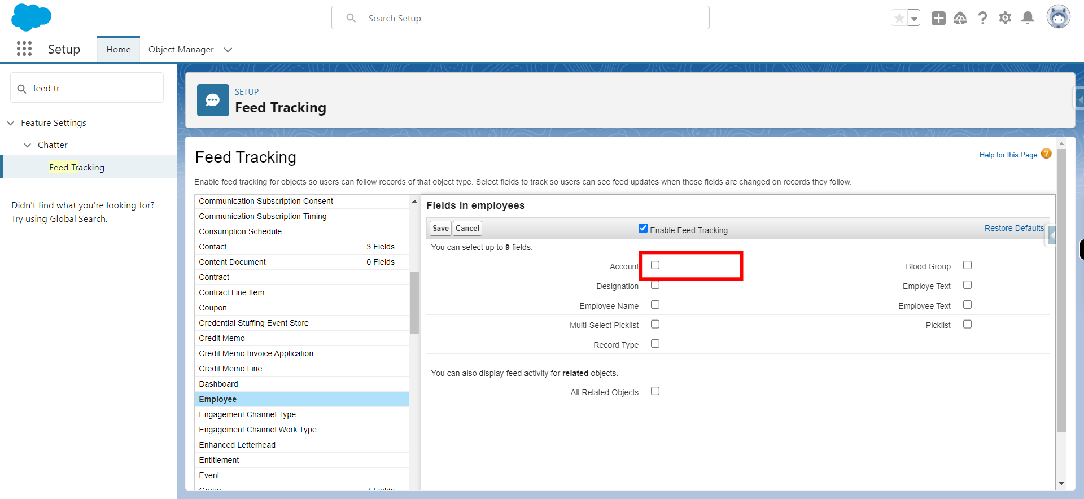Select the Event object
Screen dimensions: 1084x499
[x=302, y=475]
